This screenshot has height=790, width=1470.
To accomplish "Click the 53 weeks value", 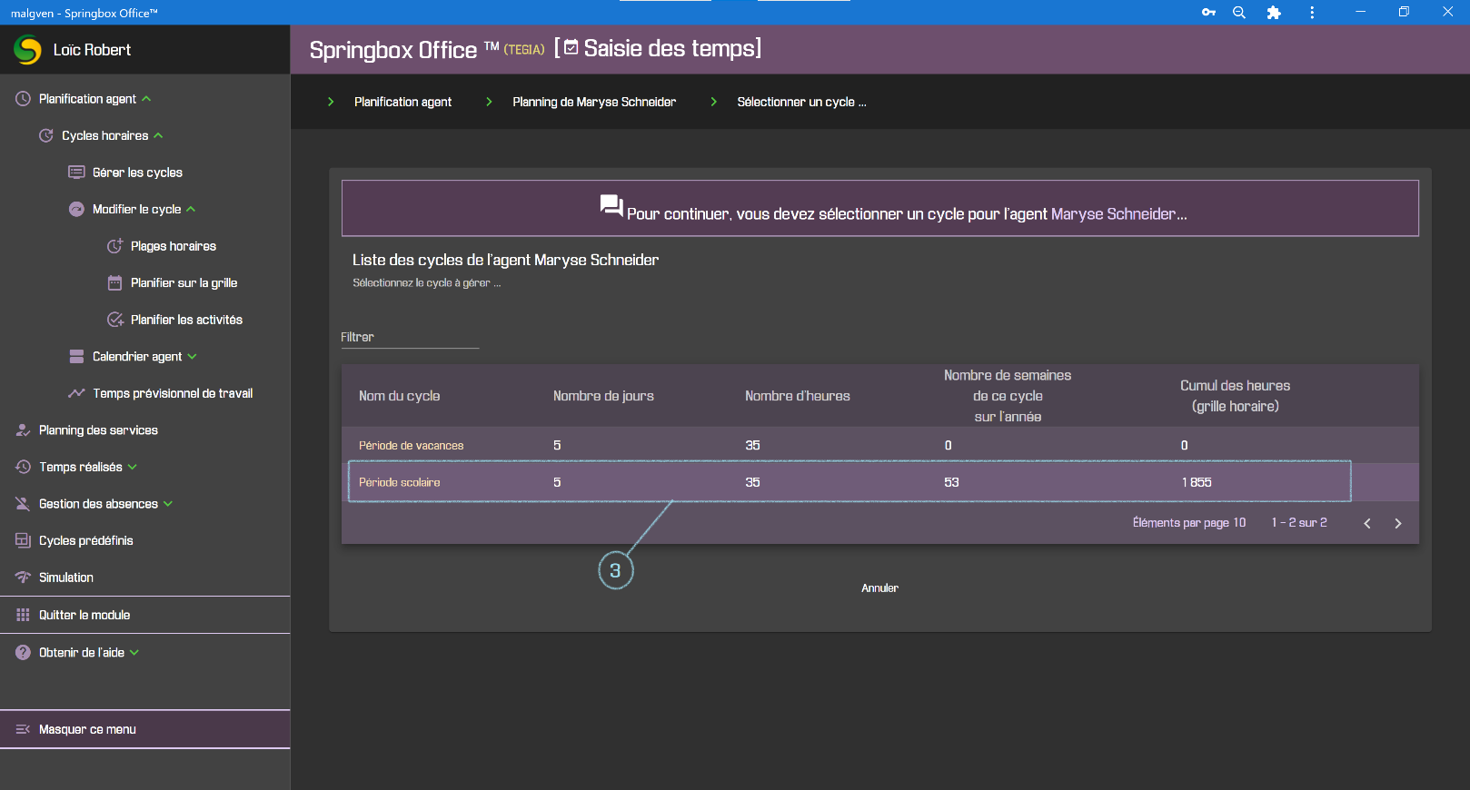I will [951, 482].
